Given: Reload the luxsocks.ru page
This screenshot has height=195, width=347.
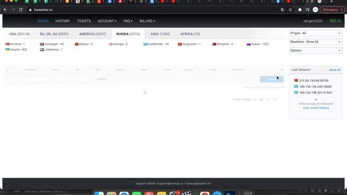Looking at the screenshot, I should point(21,10).
